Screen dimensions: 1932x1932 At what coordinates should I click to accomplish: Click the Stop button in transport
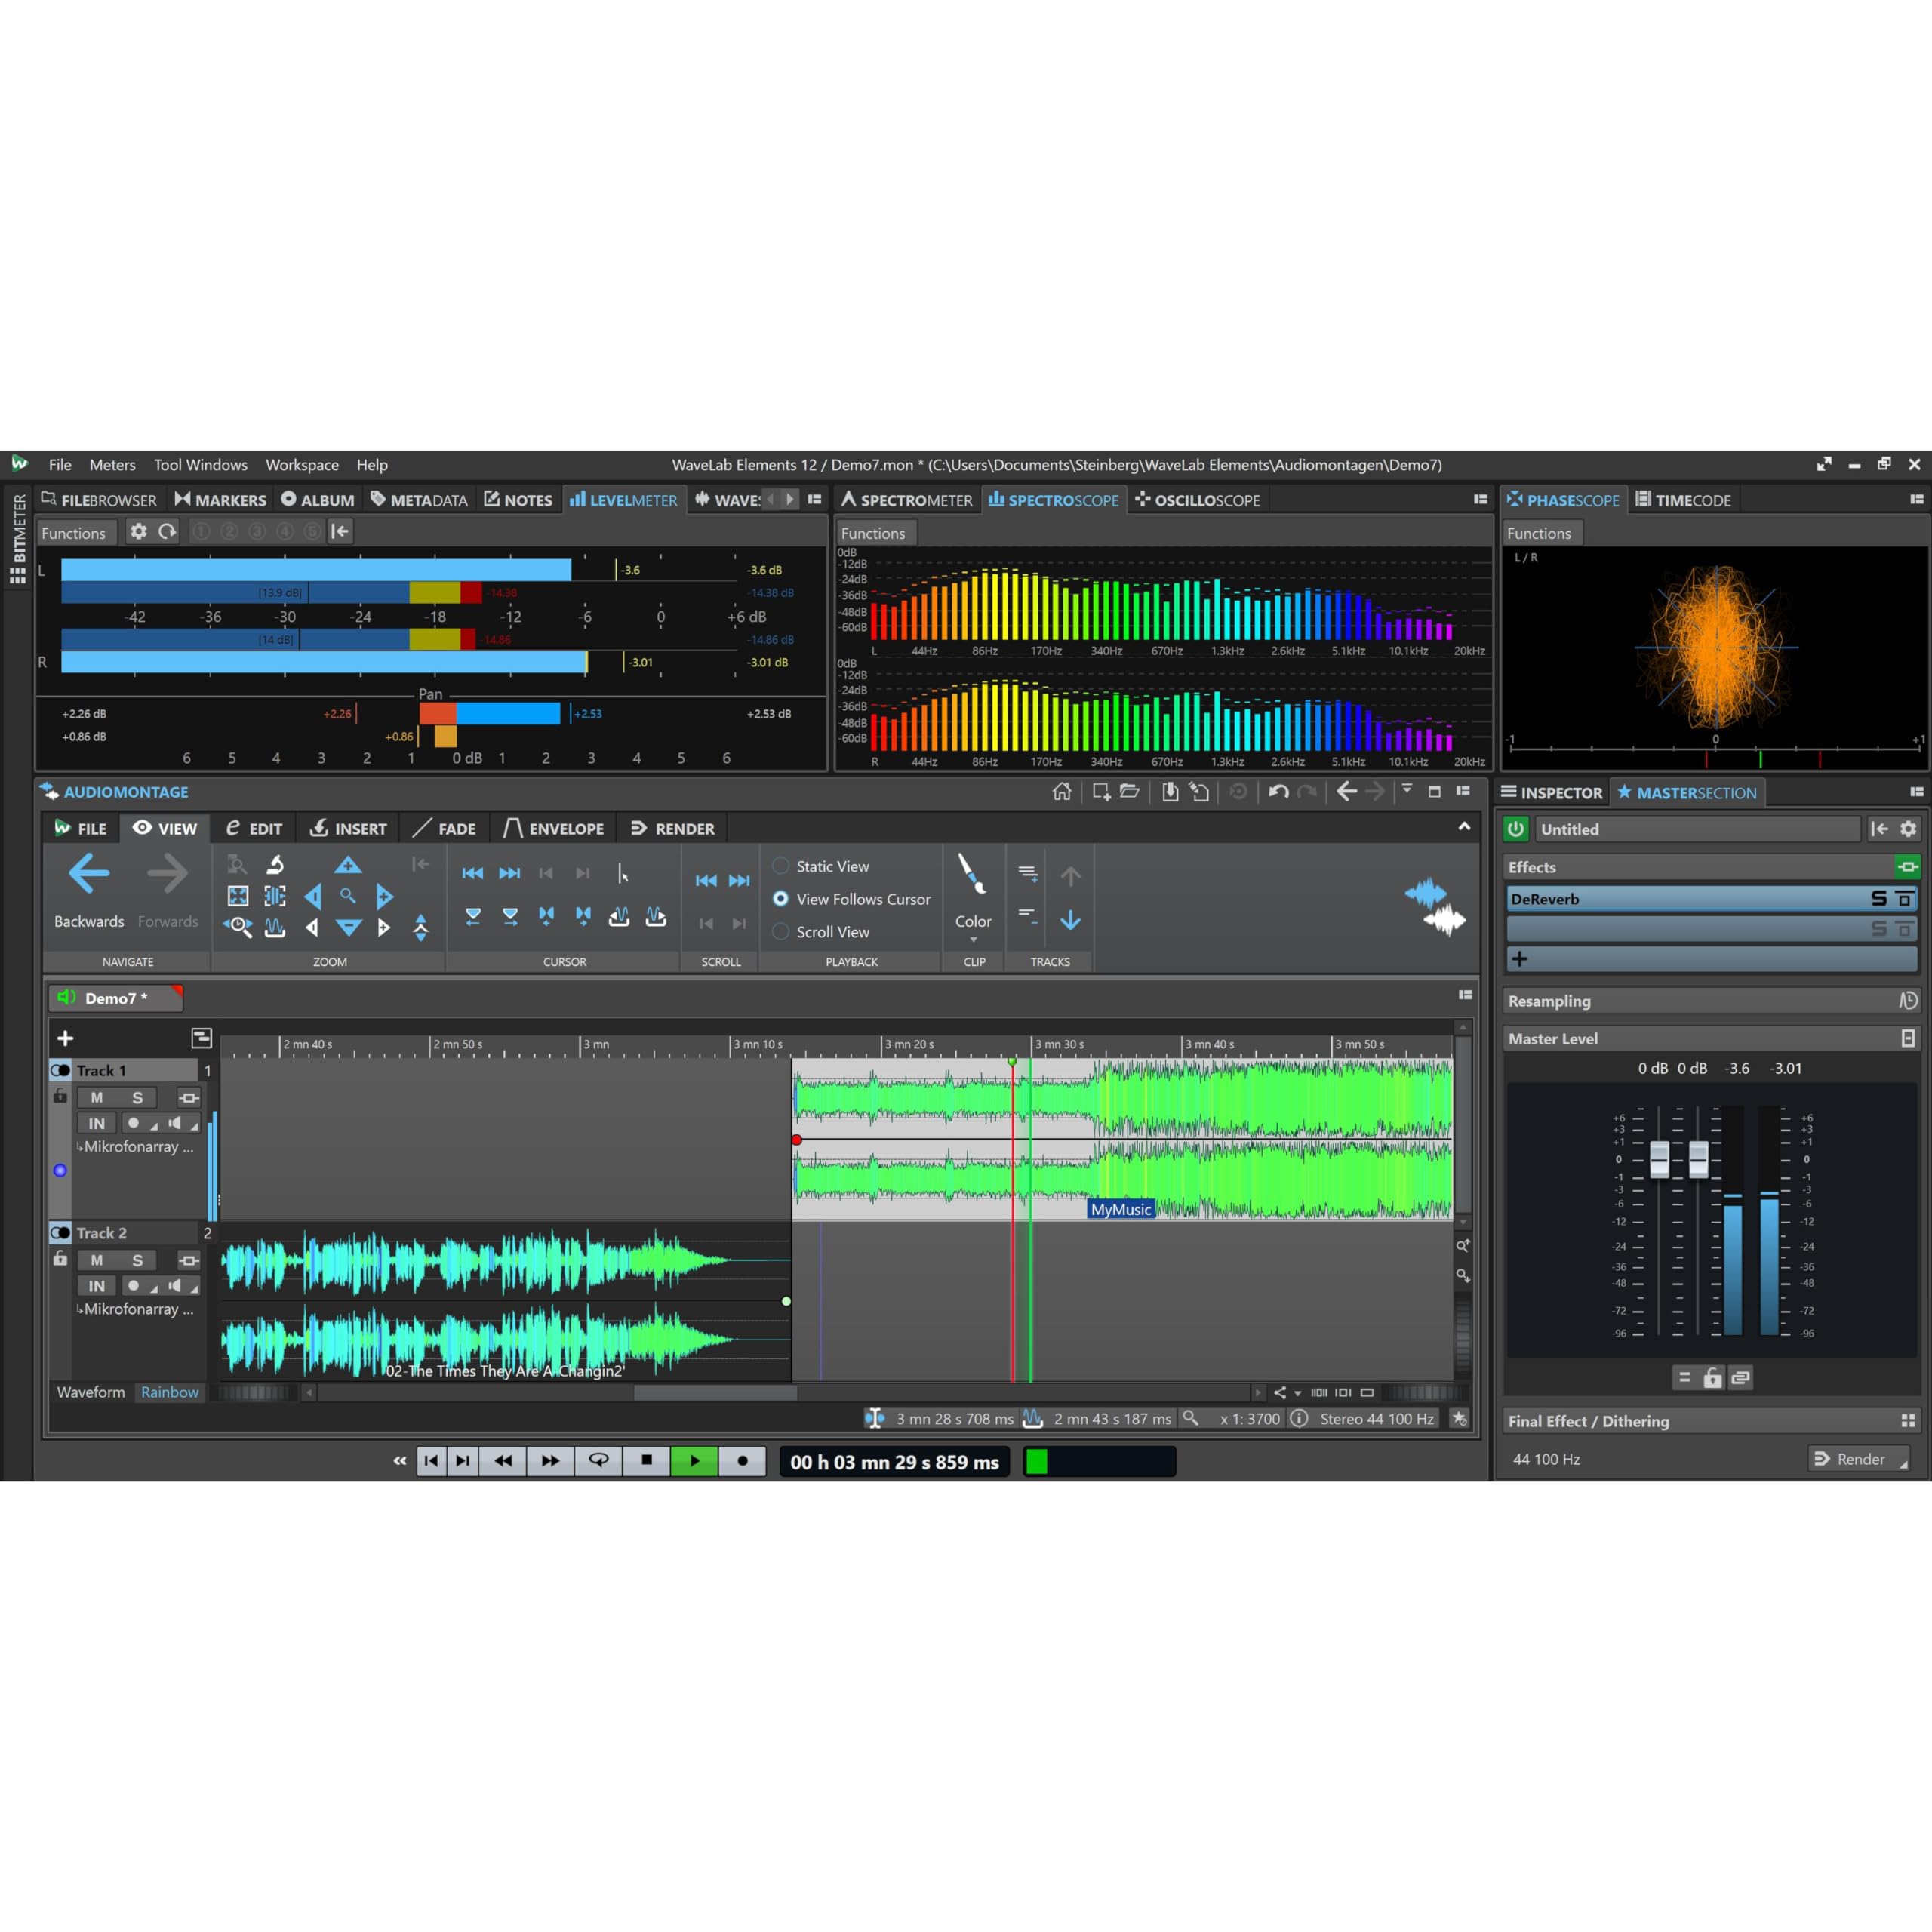646,1461
